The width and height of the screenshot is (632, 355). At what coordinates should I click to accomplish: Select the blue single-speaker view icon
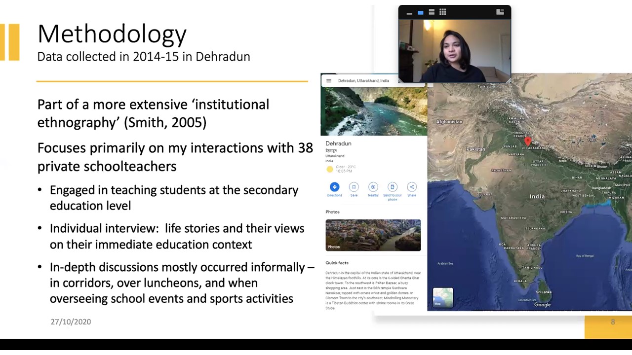421,12
